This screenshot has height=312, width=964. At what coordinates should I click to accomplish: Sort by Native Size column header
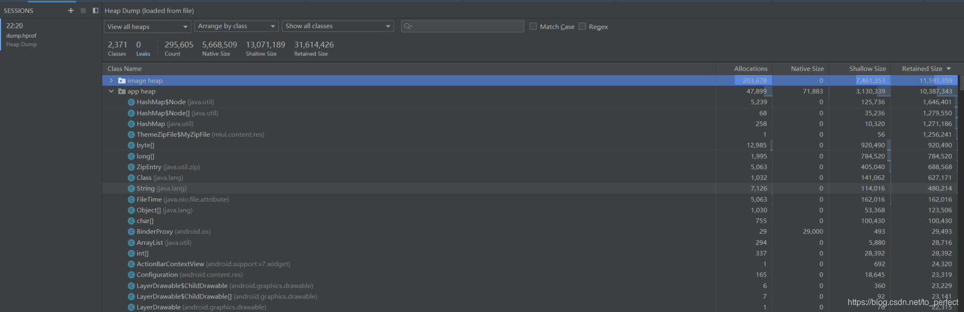(807, 69)
